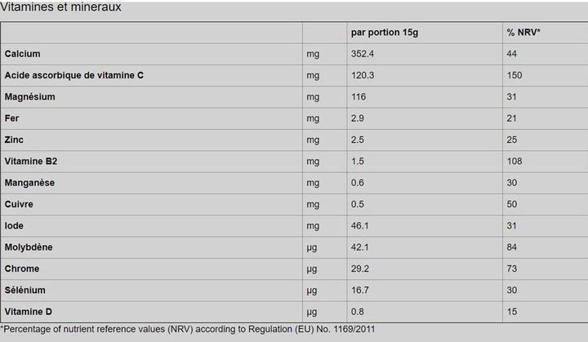Click the Vitamine D row label
Image resolution: width=588 pixels, height=342 pixels.
pyautogui.click(x=28, y=312)
